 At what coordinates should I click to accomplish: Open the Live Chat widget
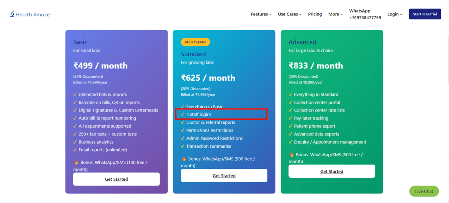(x=424, y=191)
